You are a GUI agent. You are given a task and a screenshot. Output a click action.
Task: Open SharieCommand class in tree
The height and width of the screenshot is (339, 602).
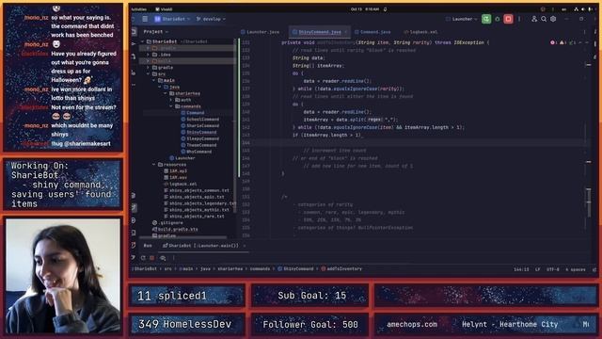tap(199, 126)
